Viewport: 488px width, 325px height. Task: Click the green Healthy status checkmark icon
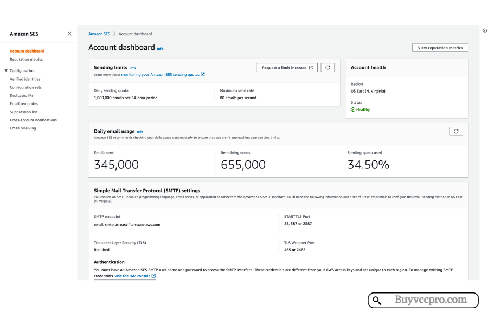tap(353, 109)
